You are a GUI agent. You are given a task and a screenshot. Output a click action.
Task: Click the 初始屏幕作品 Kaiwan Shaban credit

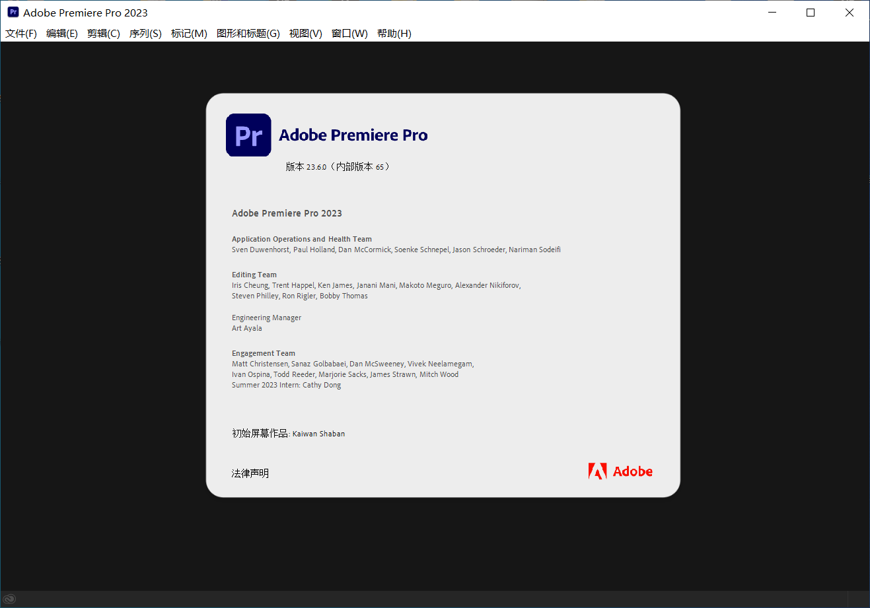[x=289, y=434]
